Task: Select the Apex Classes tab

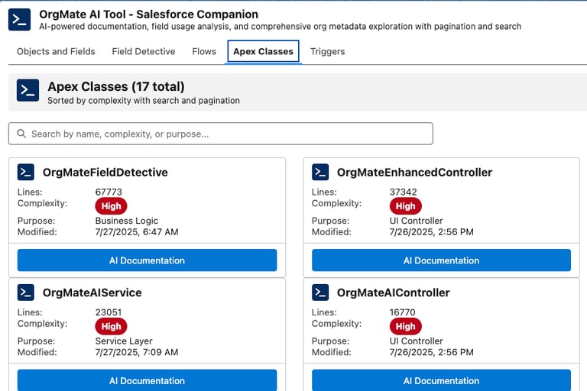Action: coord(263,52)
